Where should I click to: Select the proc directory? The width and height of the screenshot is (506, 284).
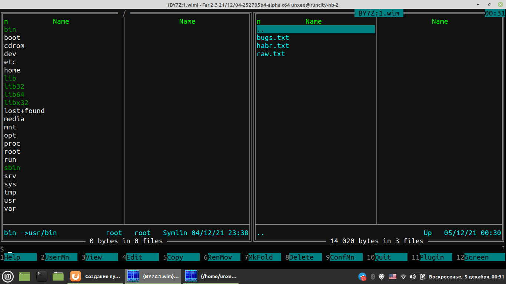[12, 143]
